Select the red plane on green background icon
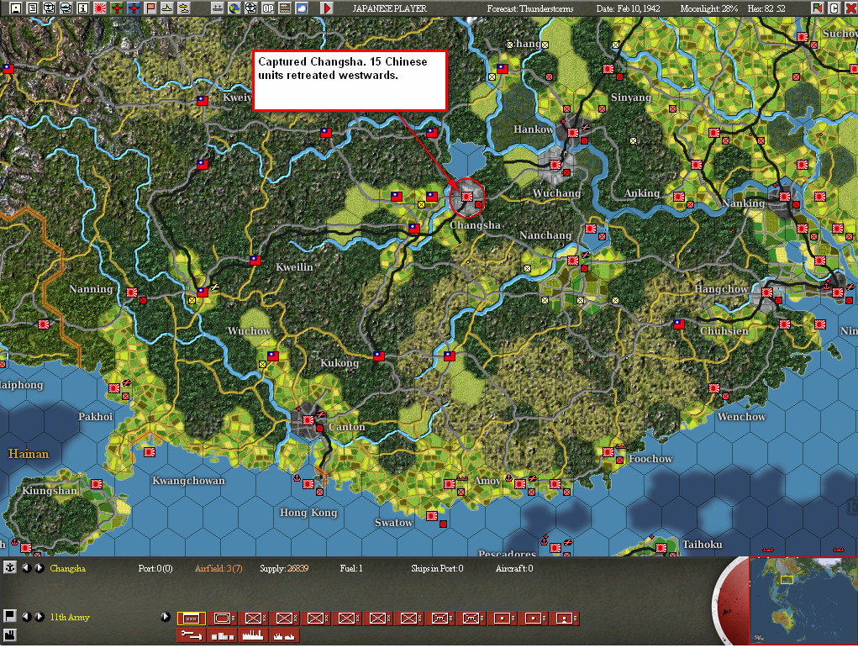858x648 pixels. [x=117, y=8]
